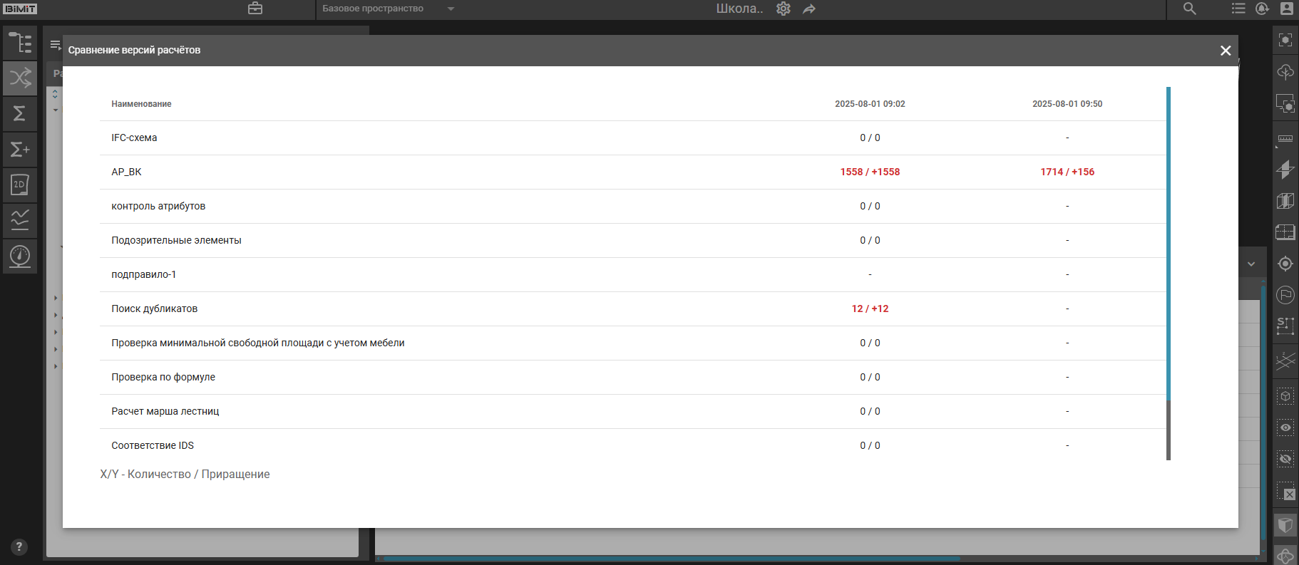This screenshot has height=565, width=1299.
Task: Toggle the 3D cube view mode button
Action: pyautogui.click(x=1285, y=526)
